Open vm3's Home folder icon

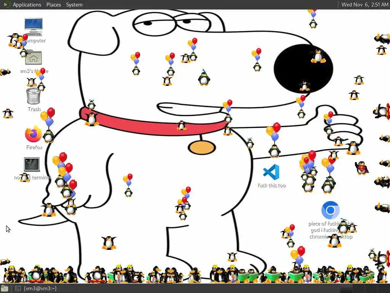(x=34, y=58)
